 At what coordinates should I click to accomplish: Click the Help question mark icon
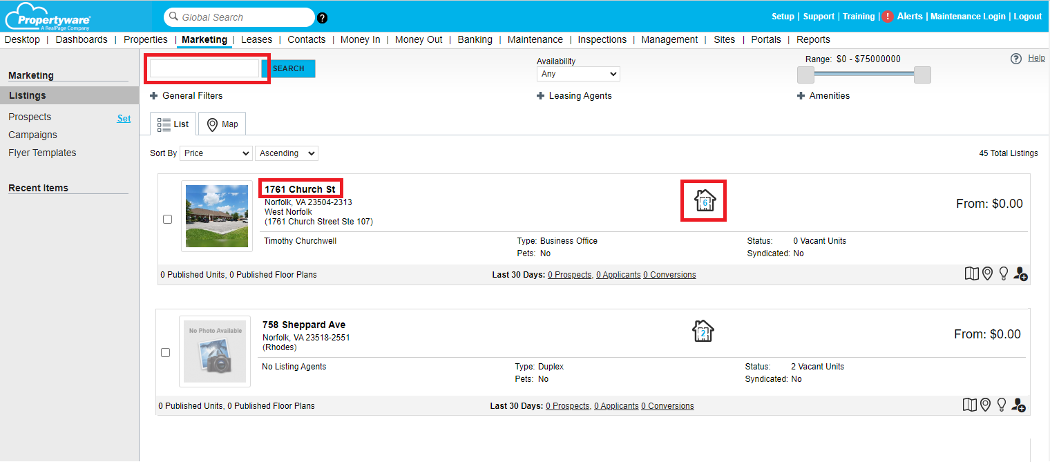pos(1015,58)
